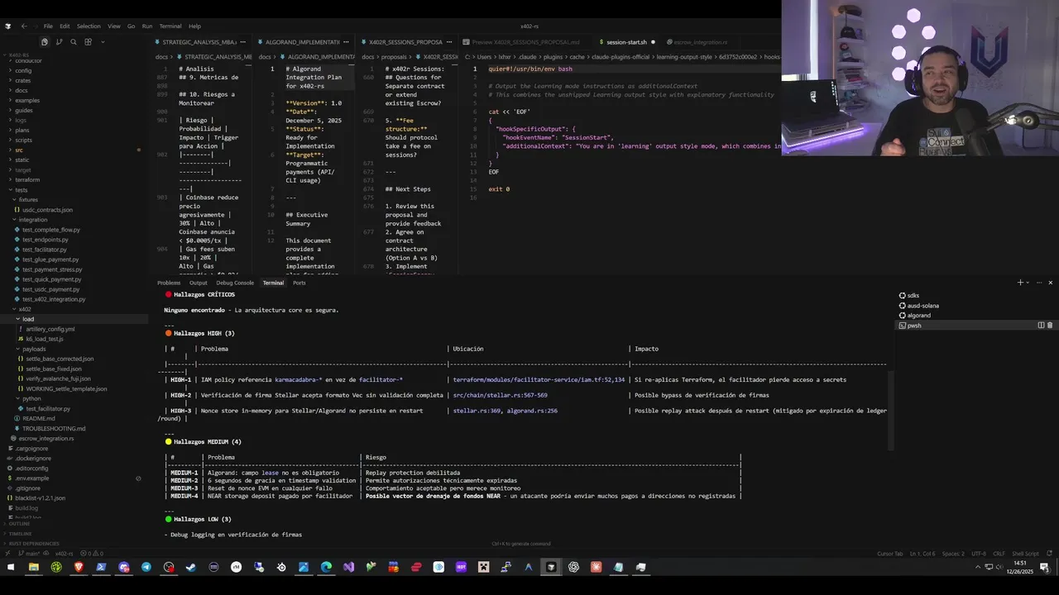Image resolution: width=1059 pixels, height=595 pixels.
Task: Open Steam from the taskbar
Action: point(191,567)
